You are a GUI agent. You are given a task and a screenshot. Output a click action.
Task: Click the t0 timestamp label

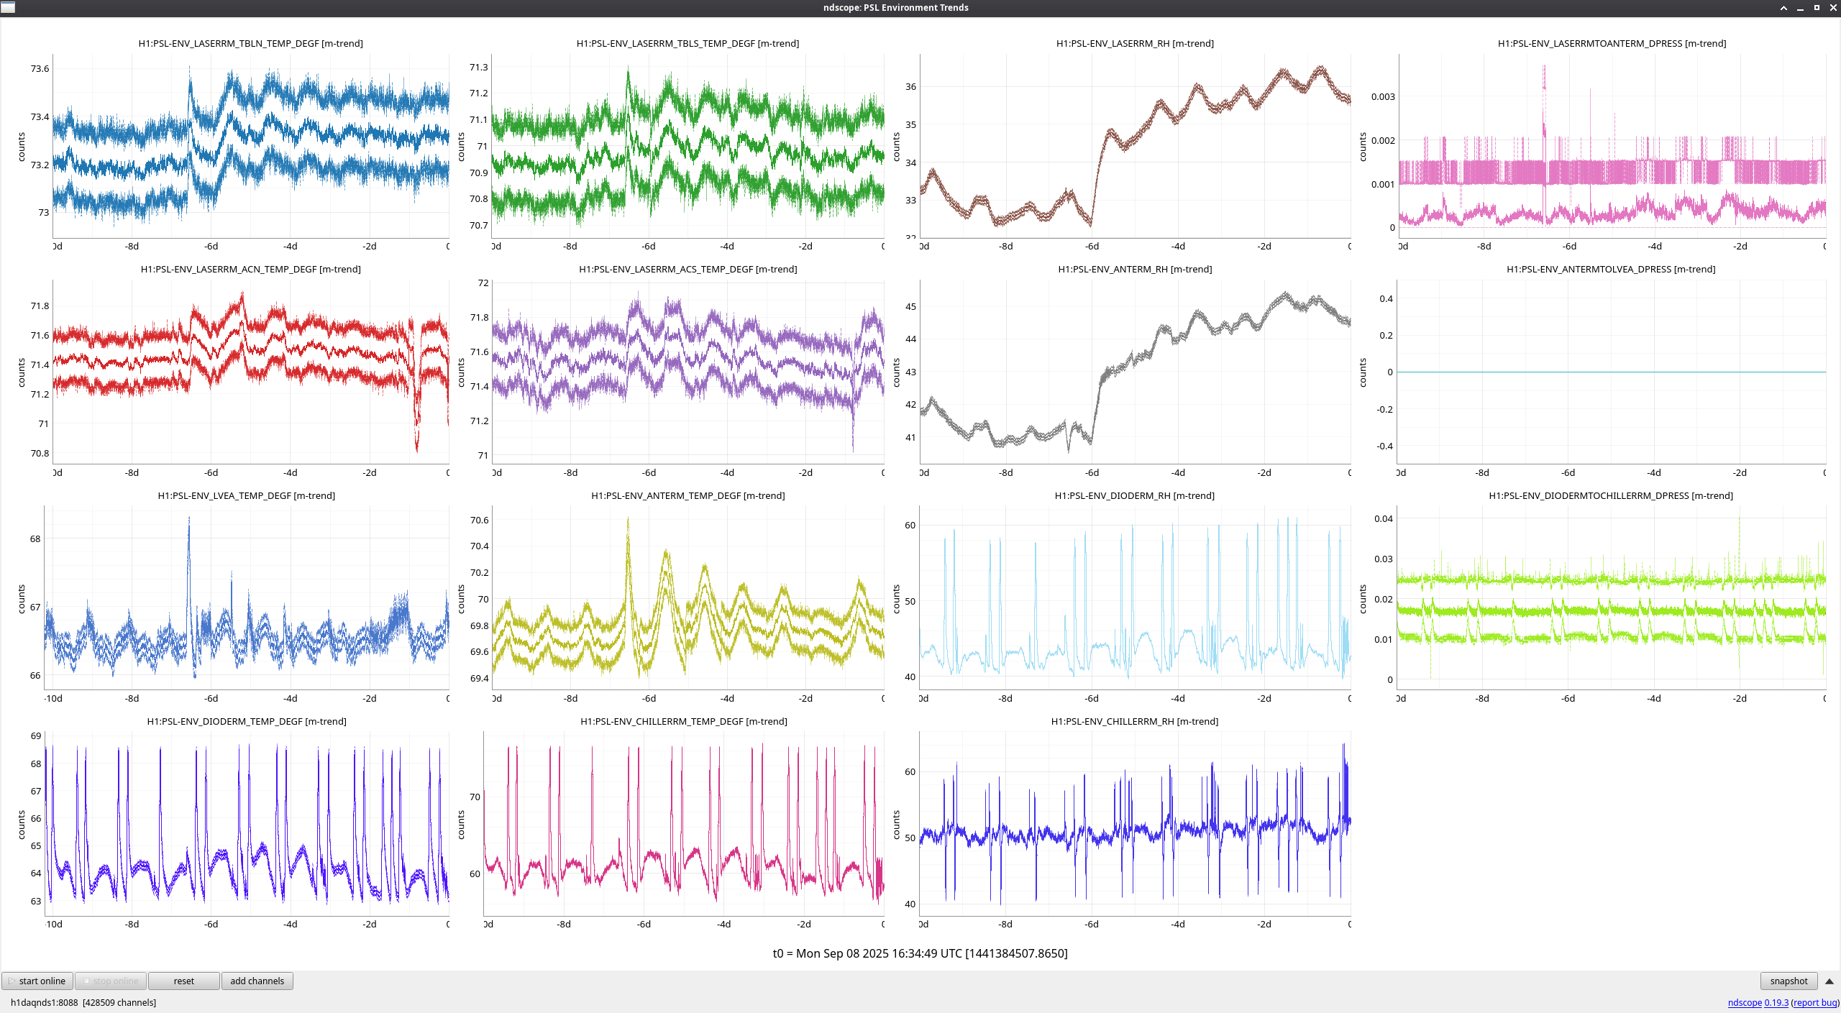click(x=920, y=953)
